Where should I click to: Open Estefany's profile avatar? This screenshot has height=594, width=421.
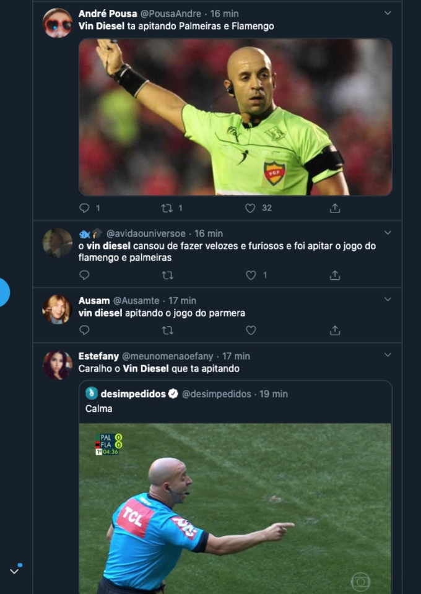57,365
